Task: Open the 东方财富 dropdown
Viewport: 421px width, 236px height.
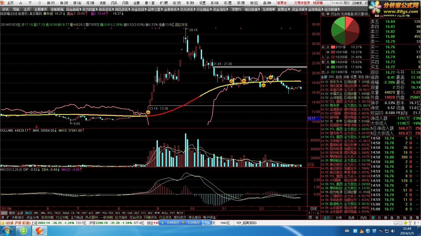Action: click(90, 9)
